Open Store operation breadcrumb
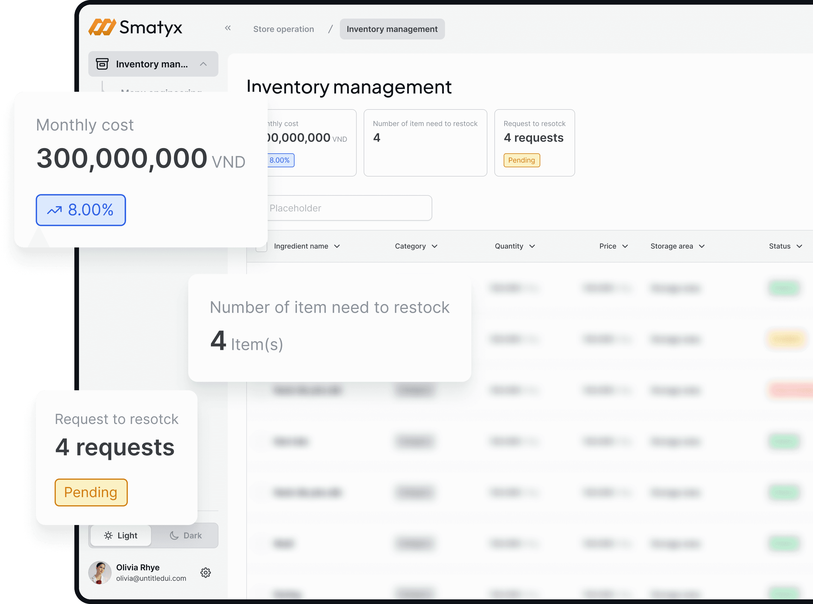 283,29
